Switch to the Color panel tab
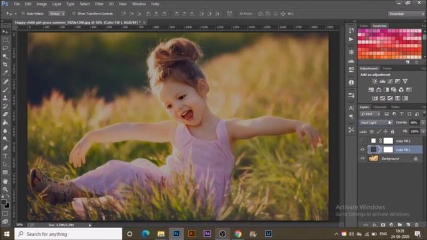This screenshot has width=427, height=240. [x=364, y=25]
